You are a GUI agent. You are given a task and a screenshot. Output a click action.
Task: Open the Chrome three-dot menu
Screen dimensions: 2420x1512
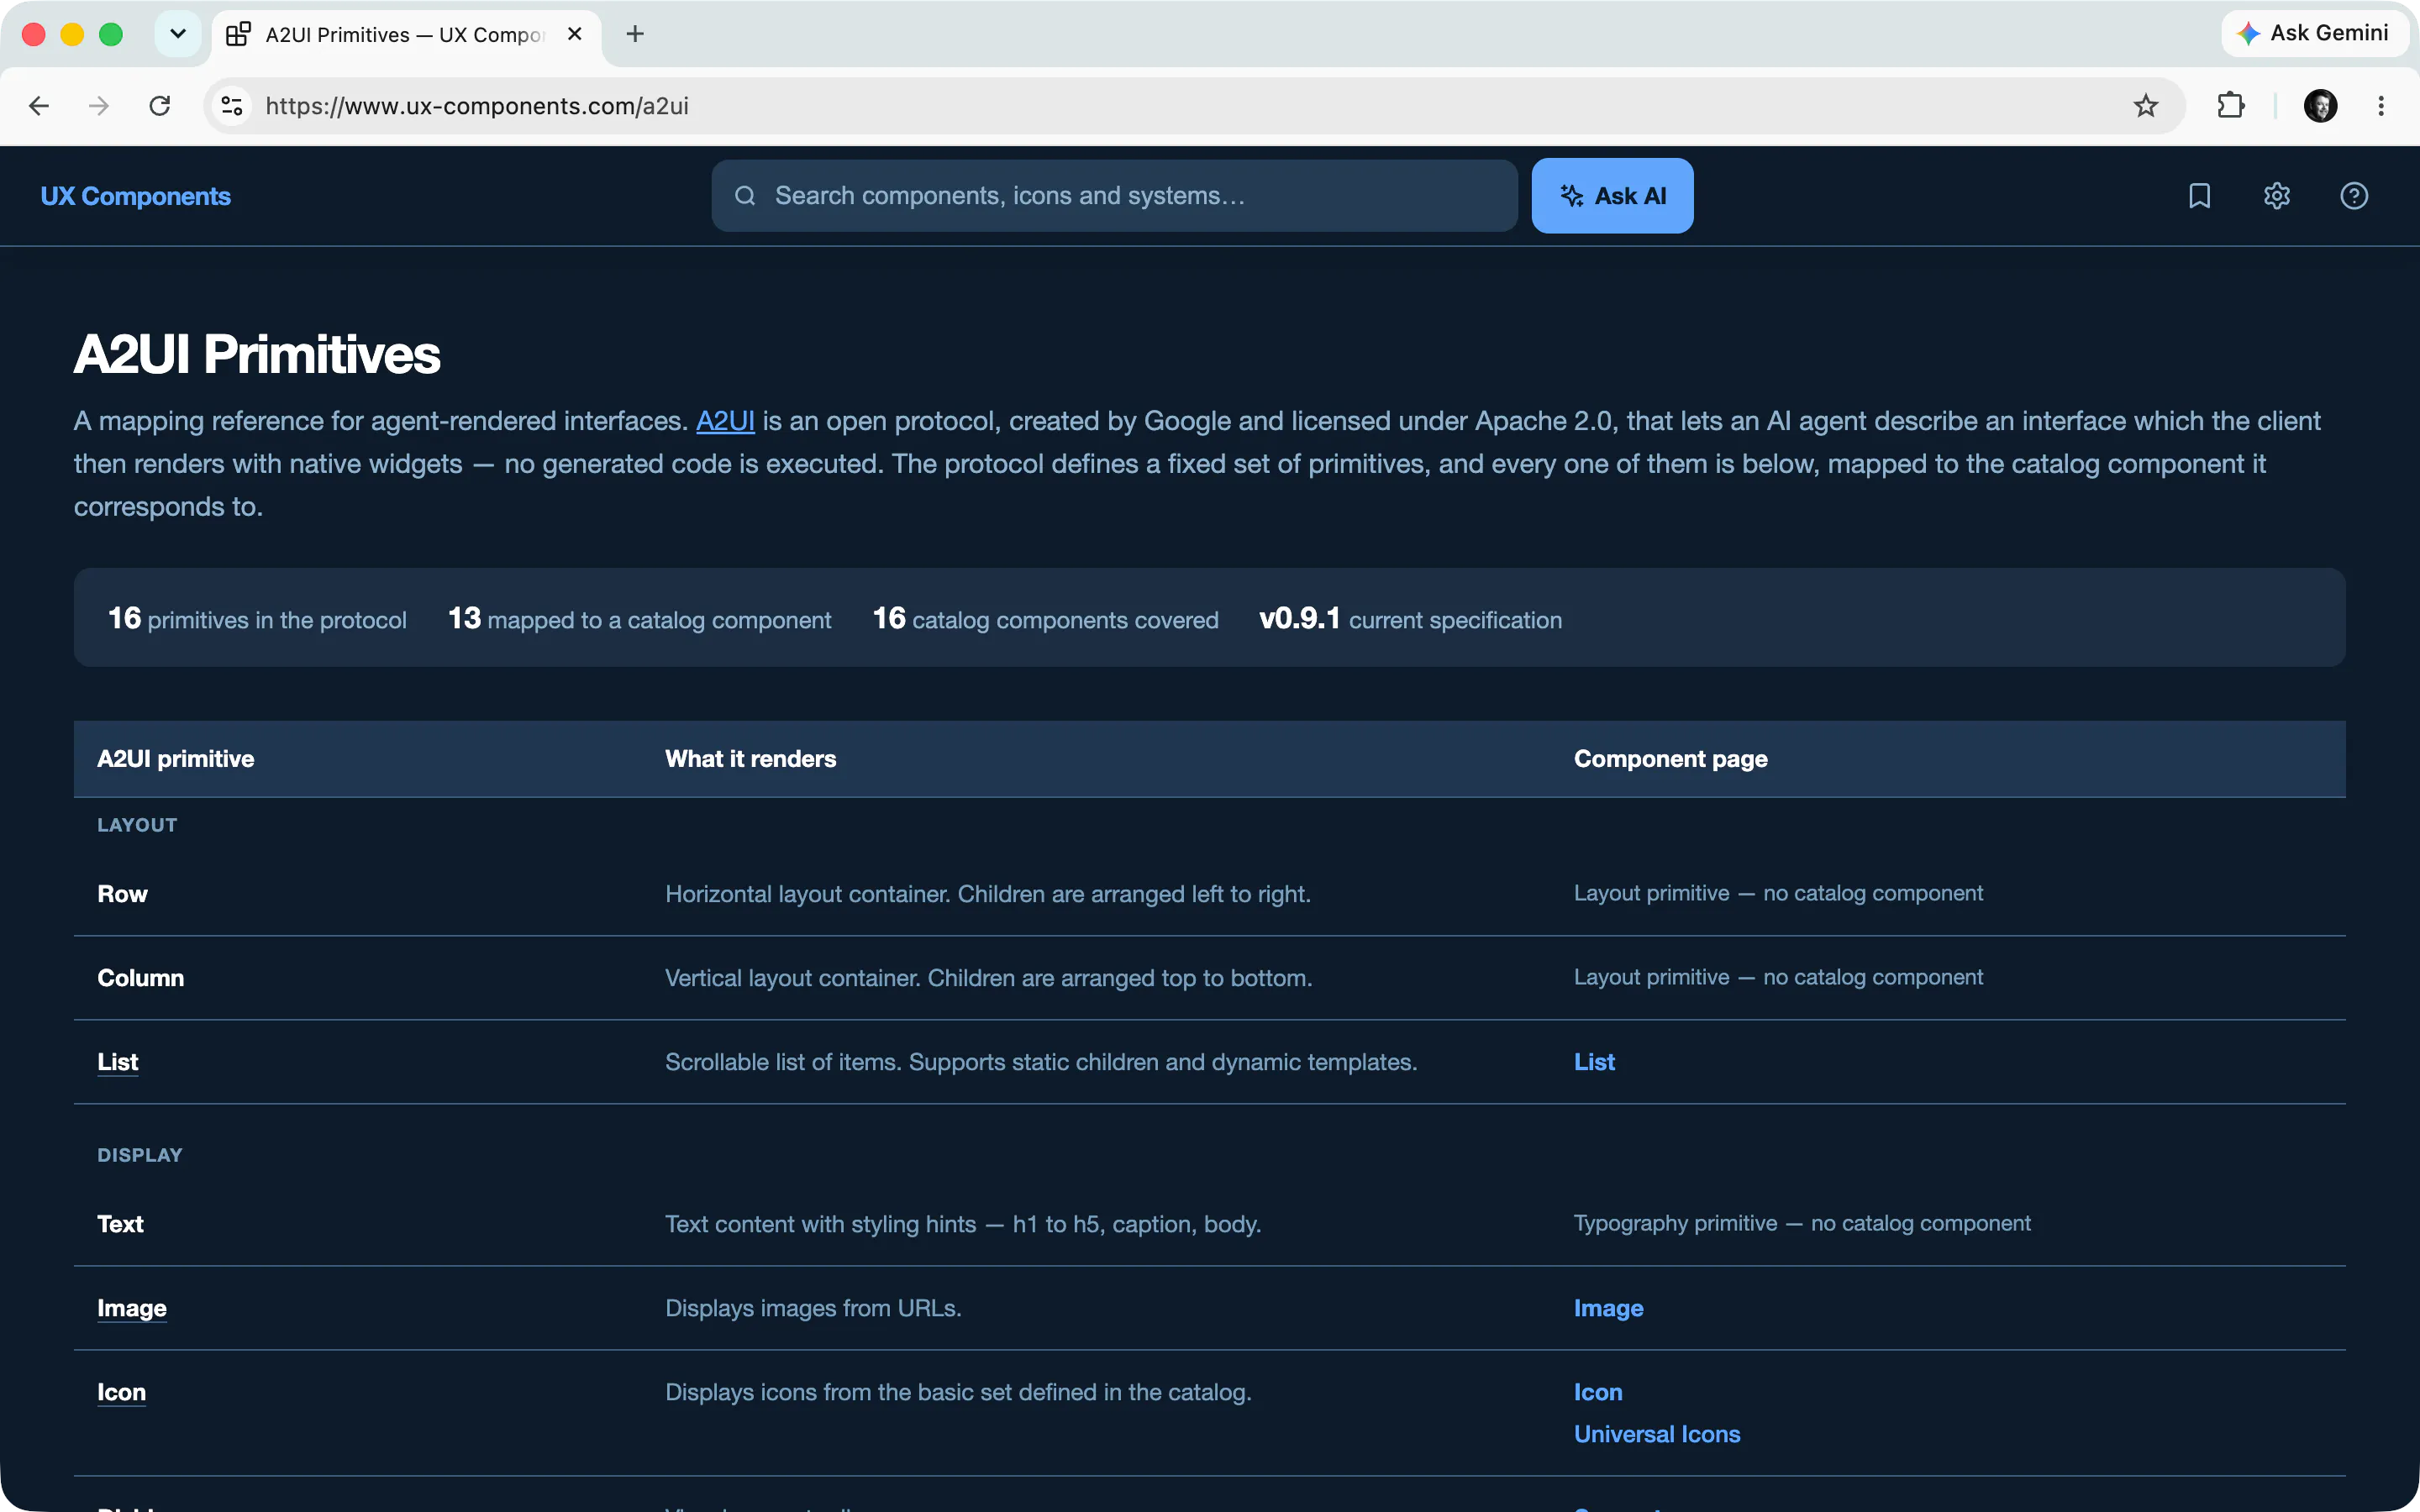coord(2381,106)
